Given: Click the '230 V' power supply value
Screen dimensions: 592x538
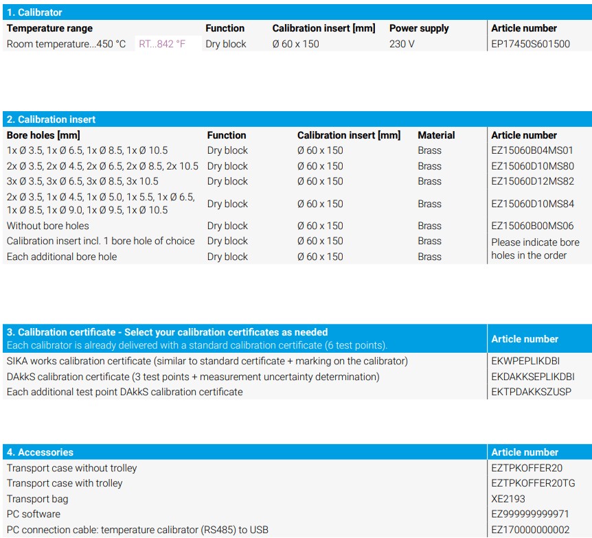Looking at the screenshot, I should (402, 44).
